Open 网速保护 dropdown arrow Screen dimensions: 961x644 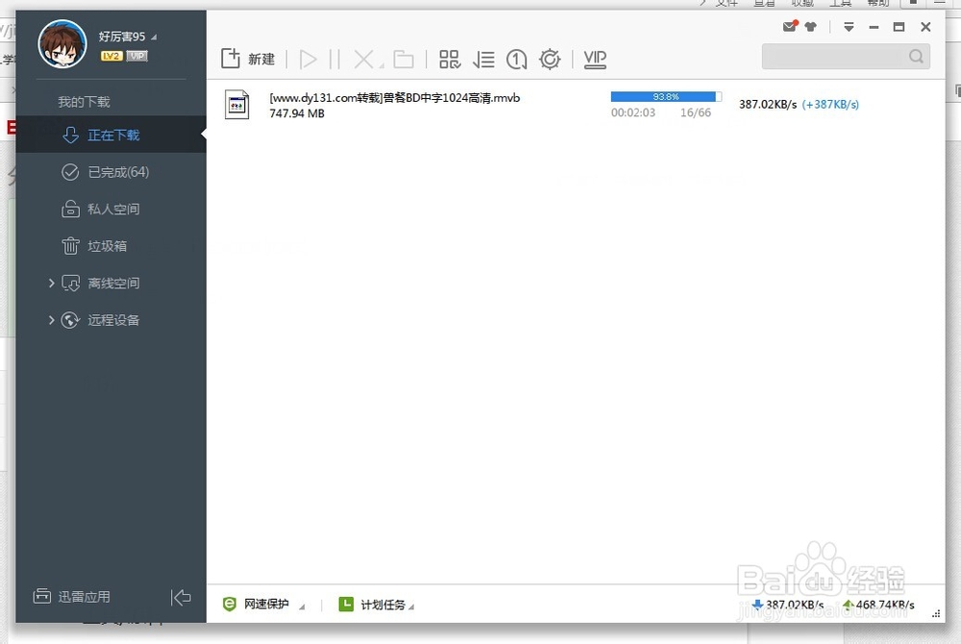coord(302,607)
